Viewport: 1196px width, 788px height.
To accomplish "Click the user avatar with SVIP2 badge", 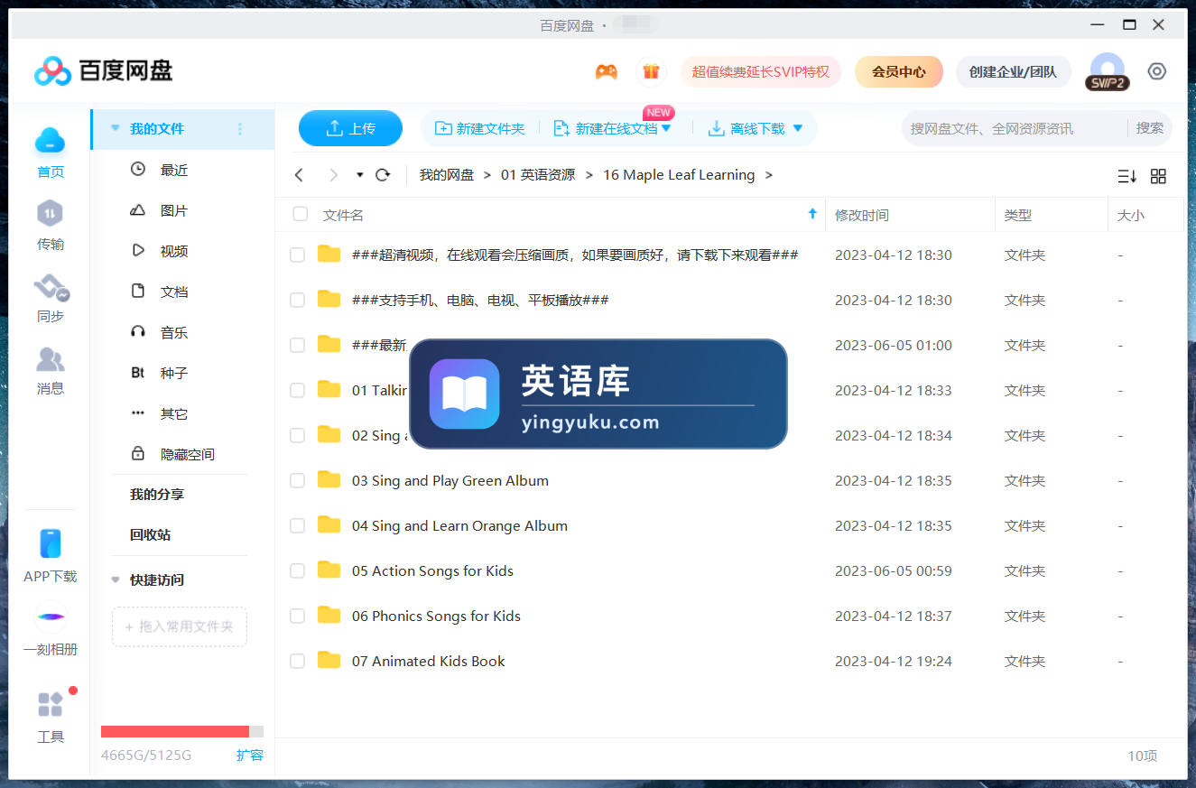I will tap(1108, 71).
